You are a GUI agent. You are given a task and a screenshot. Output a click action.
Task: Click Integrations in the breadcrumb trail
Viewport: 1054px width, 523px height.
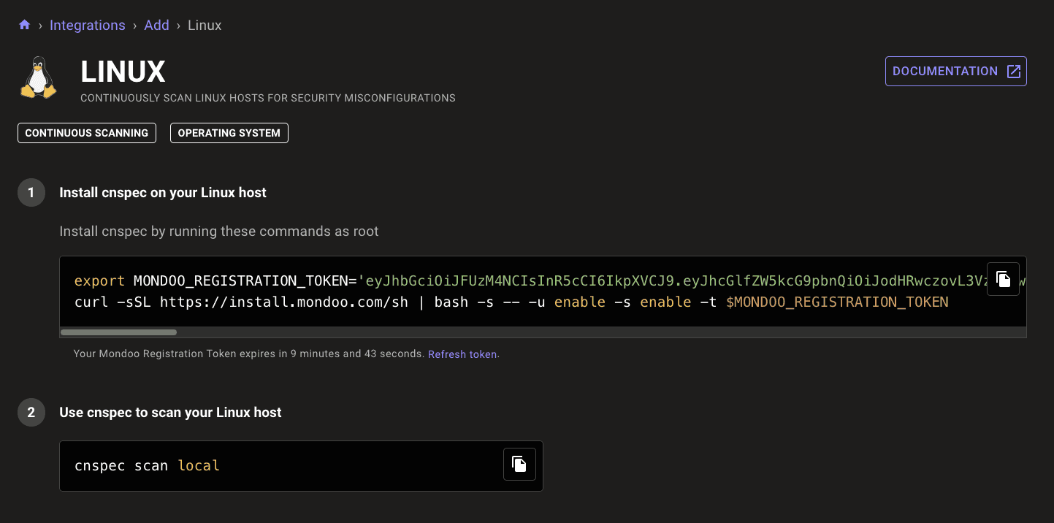[x=87, y=24]
